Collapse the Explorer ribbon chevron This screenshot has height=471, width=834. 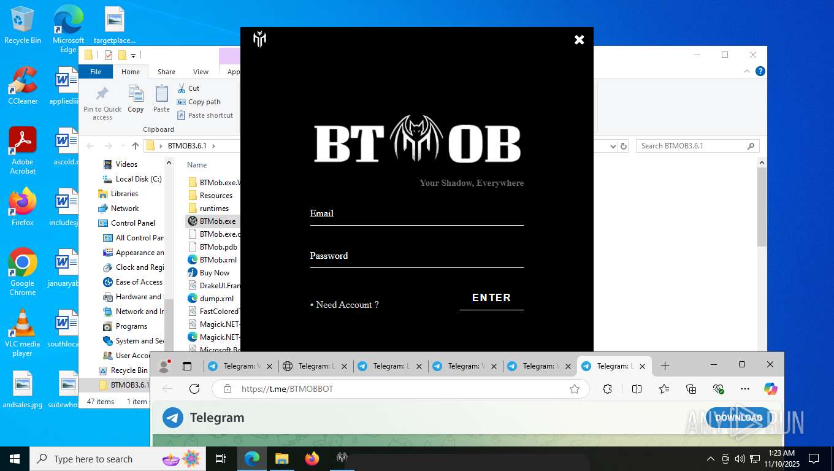[x=748, y=72]
